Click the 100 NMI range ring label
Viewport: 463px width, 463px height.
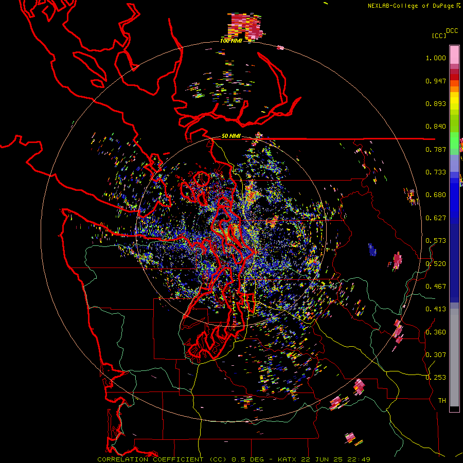point(231,41)
